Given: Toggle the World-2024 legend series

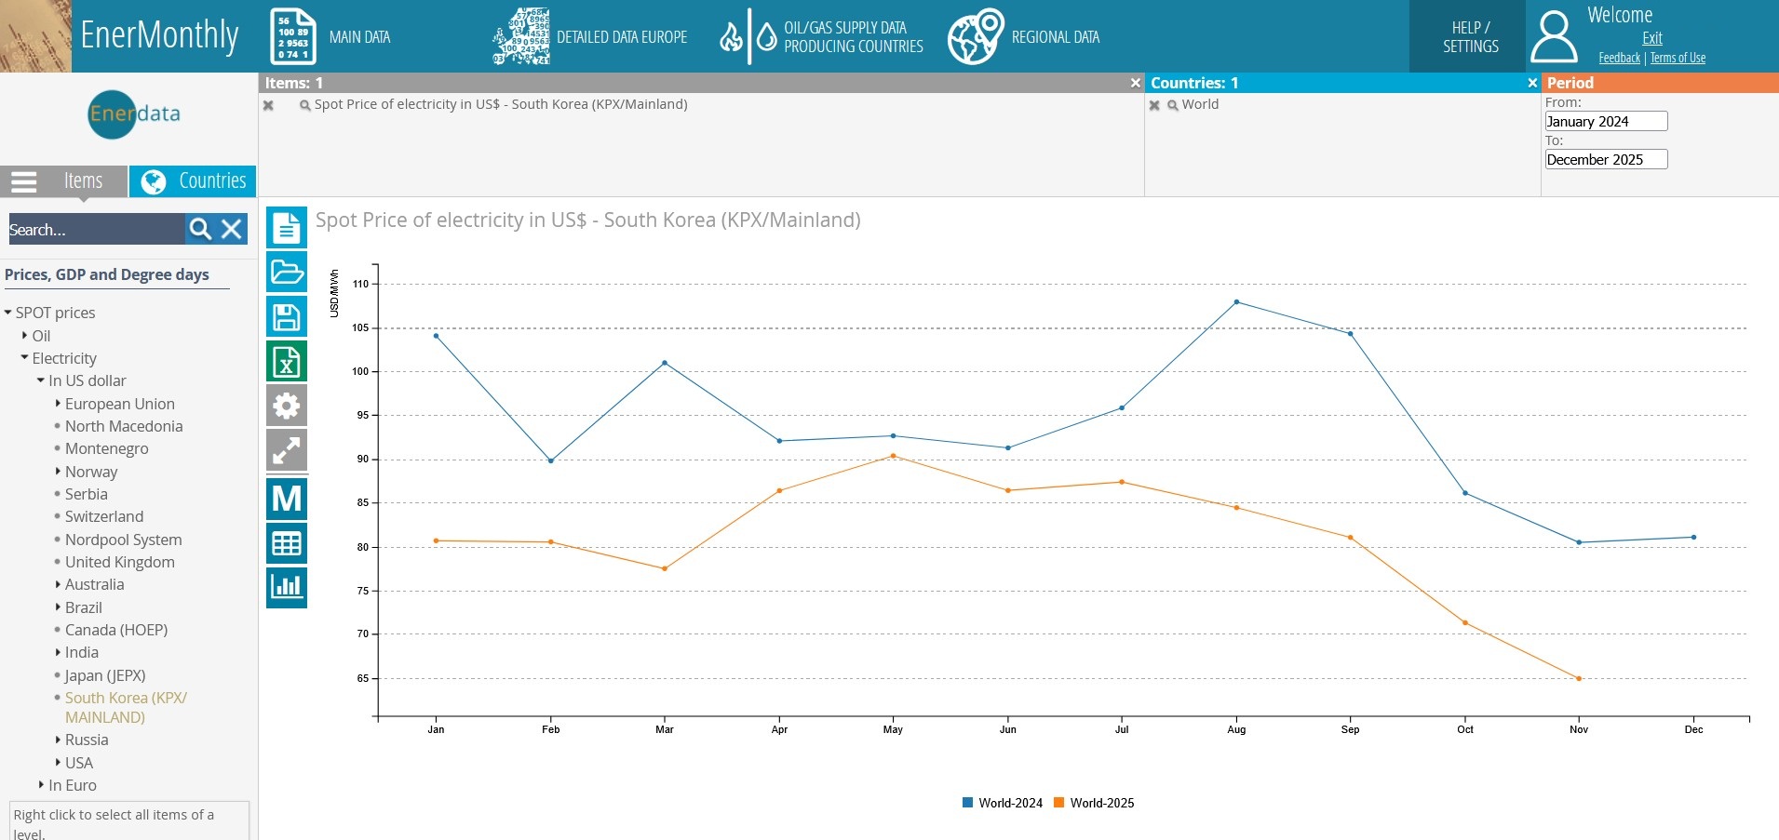Looking at the screenshot, I should pyautogui.click(x=1003, y=802).
